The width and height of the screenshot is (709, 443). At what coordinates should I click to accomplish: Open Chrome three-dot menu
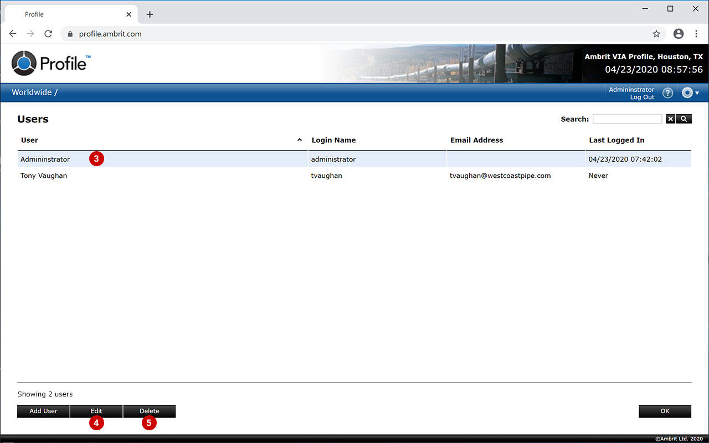696,34
